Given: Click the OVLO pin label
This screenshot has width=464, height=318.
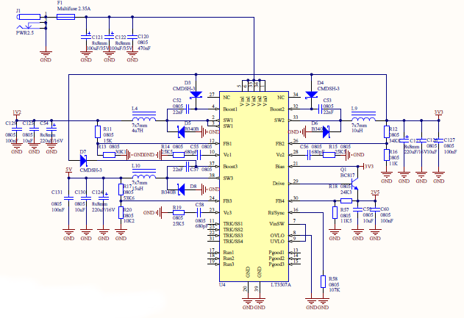Looking at the screenshot, I should [277, 236].
